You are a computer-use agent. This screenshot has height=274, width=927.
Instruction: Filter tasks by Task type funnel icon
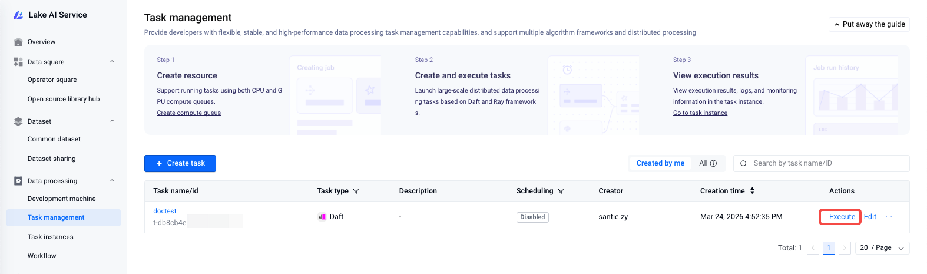click(356, 191)
